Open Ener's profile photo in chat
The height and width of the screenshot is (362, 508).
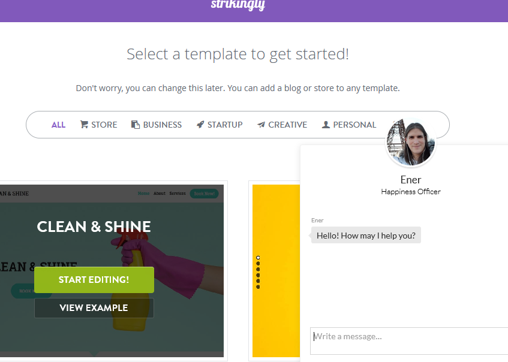(410, 141)
